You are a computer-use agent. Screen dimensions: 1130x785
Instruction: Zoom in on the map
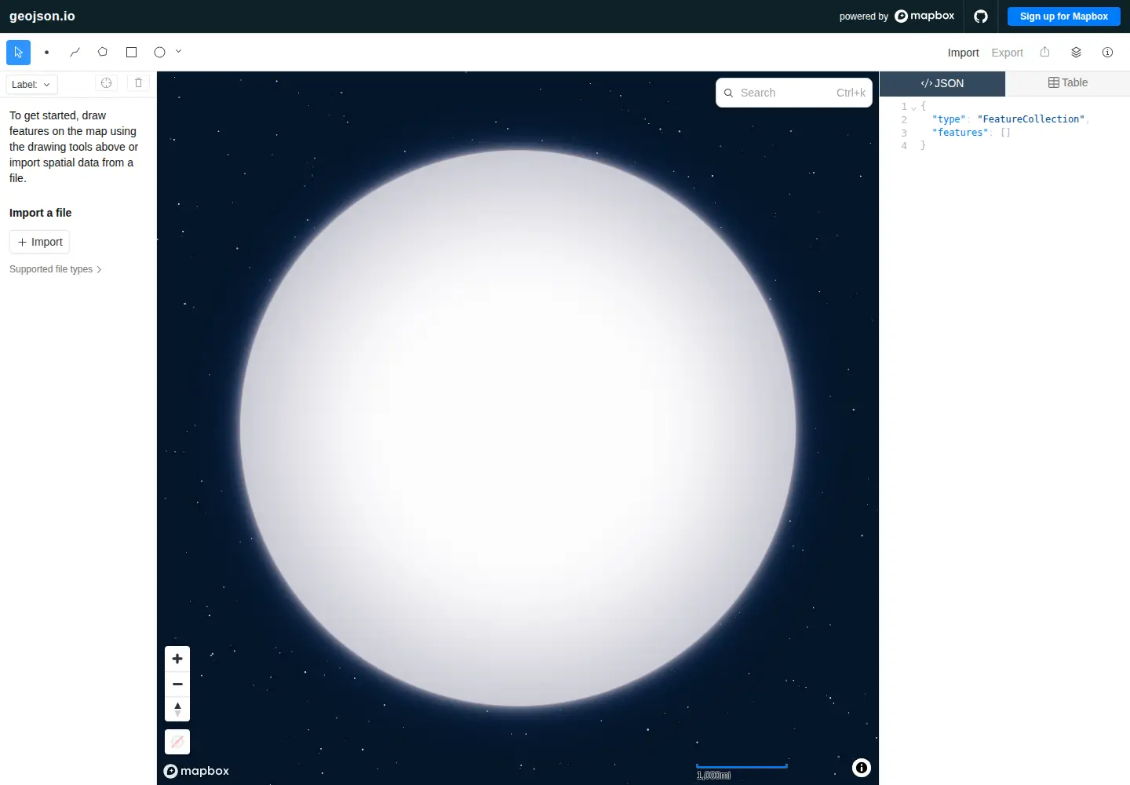(x=177, y=659)
